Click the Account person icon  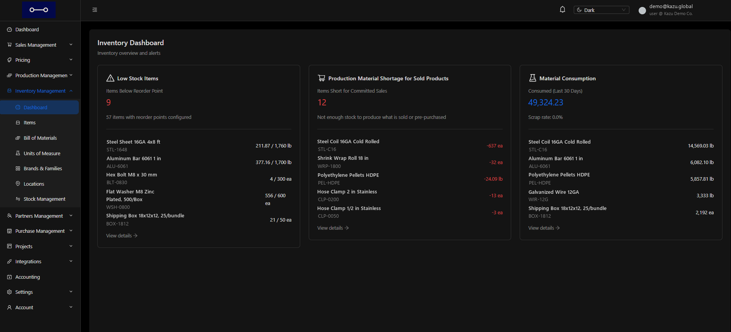pos(9,307)
